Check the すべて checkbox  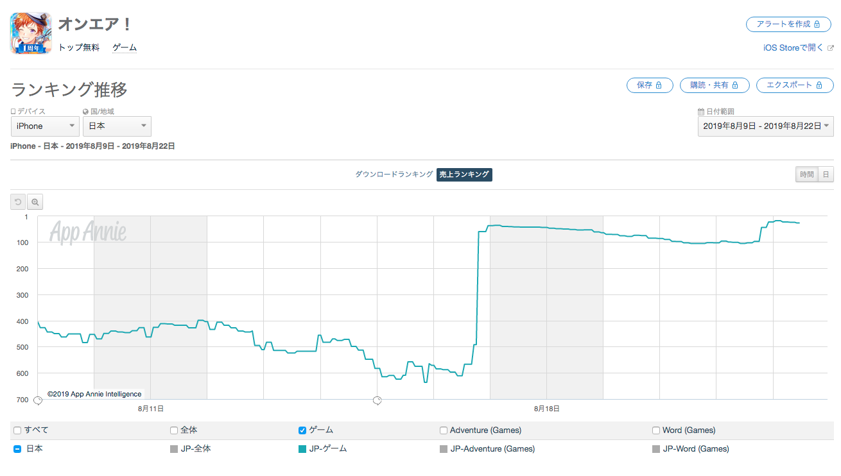(x=17, y=430)
